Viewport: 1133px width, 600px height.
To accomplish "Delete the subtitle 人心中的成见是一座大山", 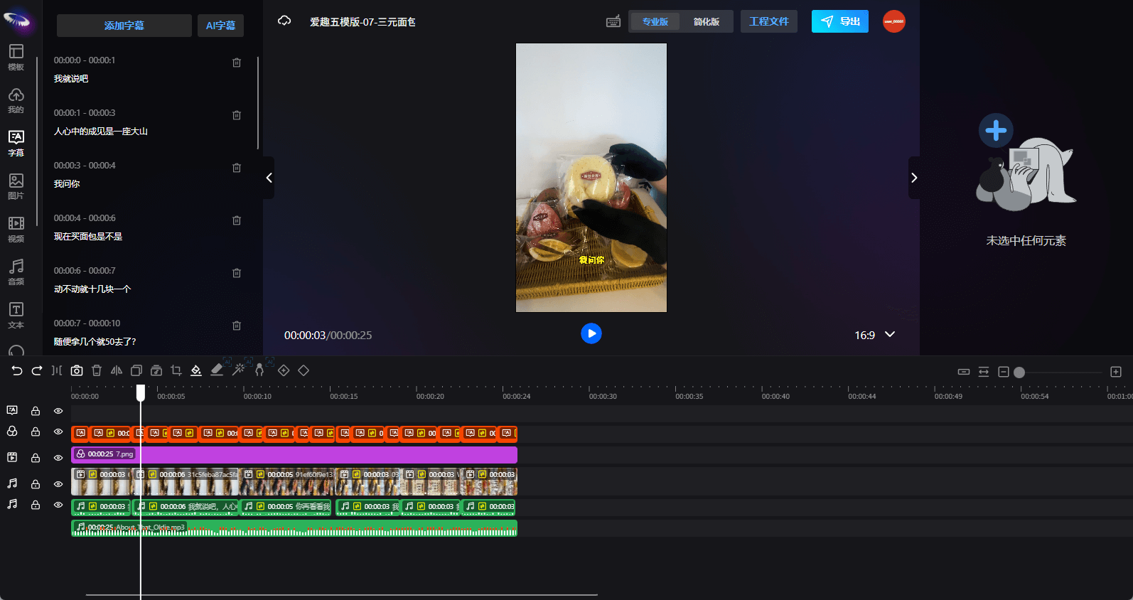I will point(237,115).
